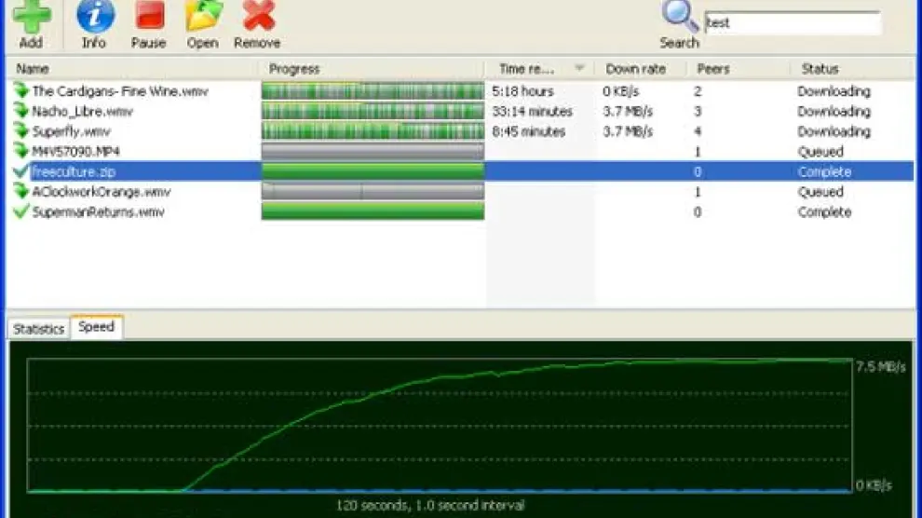
Task: Open the Info toolbar icon
Action: pos(94,17)
